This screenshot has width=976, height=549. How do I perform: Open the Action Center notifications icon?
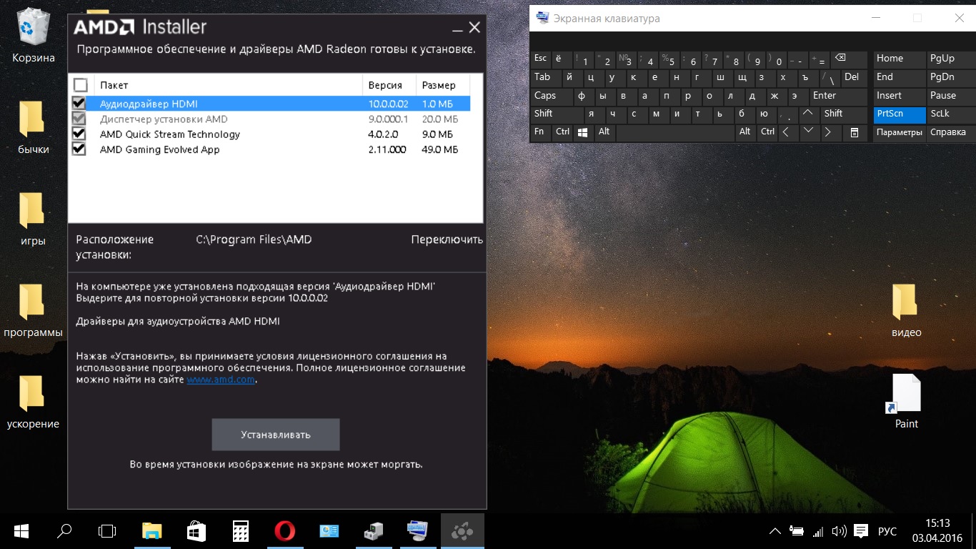[861, 531]
